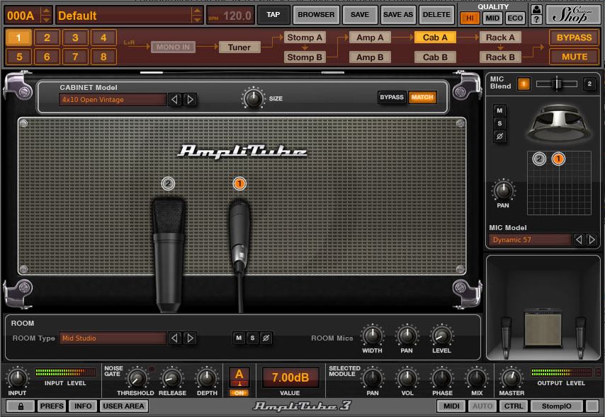Click the SAVE AS button
This screenshot has width=605, height=417.
[398, 15]
